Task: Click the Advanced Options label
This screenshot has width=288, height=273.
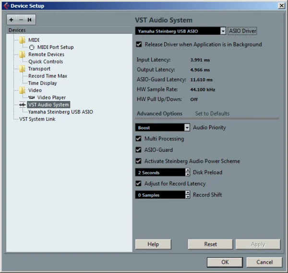Action: (x=160, y=114)
